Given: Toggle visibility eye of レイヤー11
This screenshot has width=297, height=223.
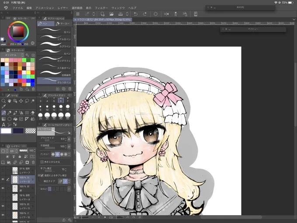Looking at the screenshot, I should 3,206.
